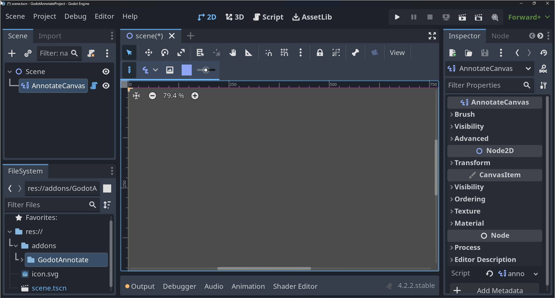Open the Output bottom panel

pos(140,286)
